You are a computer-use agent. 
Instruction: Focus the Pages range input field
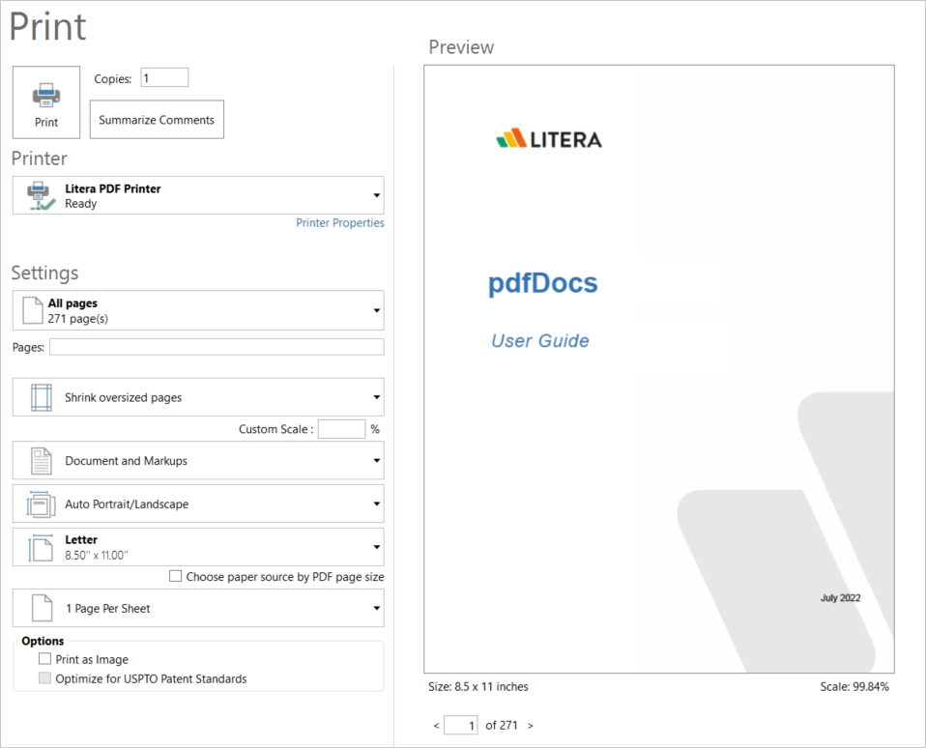point(217,347)
